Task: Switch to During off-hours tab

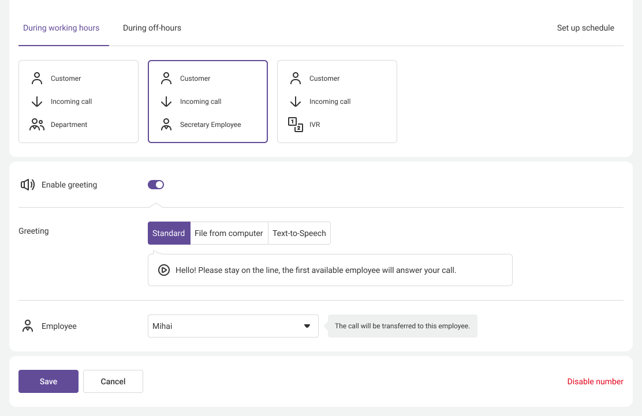Action: (152, 28)
